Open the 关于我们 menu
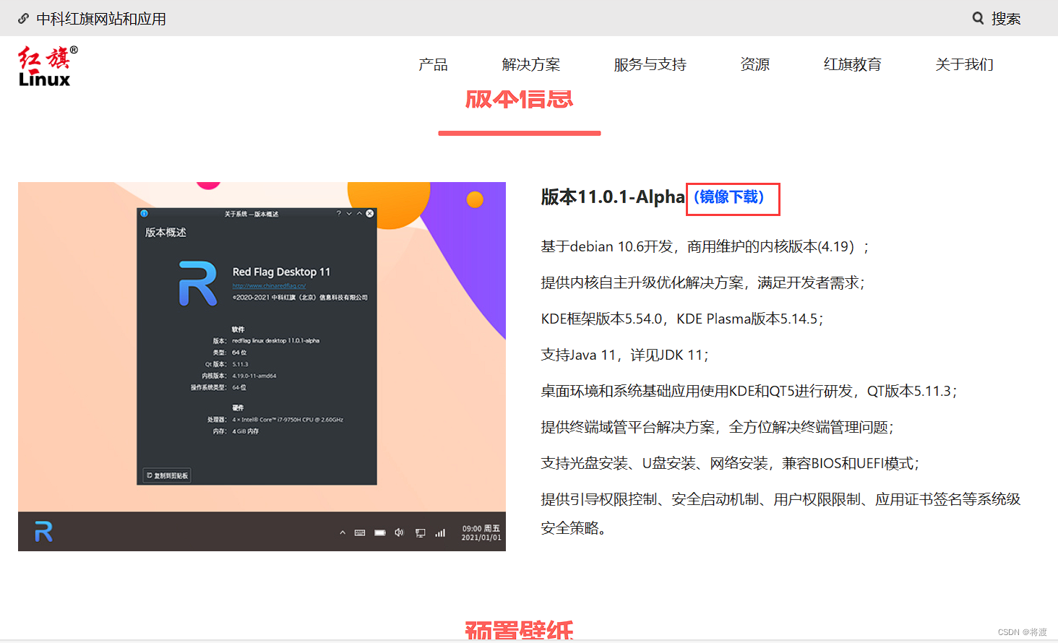This screenshot has width=1058, height=643. coord(964,64)
